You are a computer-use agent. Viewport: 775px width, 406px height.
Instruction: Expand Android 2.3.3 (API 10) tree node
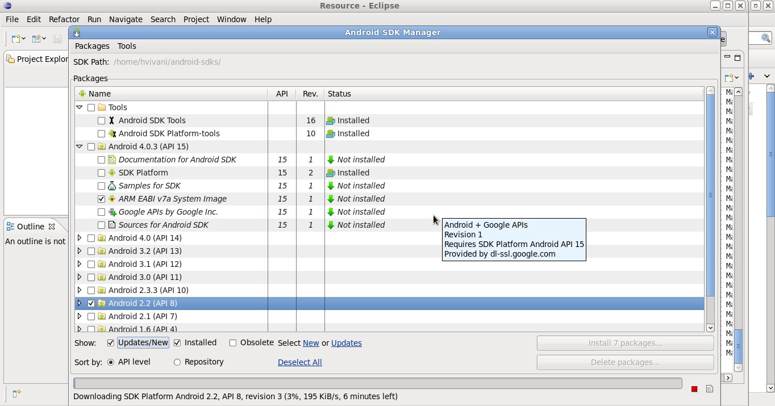79,290
